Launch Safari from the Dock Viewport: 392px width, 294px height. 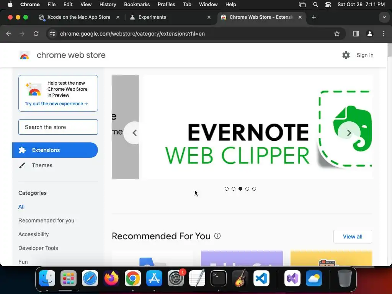coord(90,278)
